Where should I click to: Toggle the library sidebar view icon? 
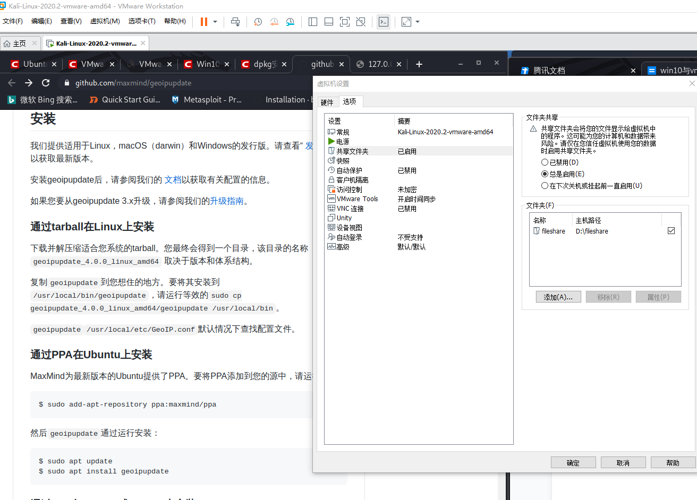click(x=313, y=22)
